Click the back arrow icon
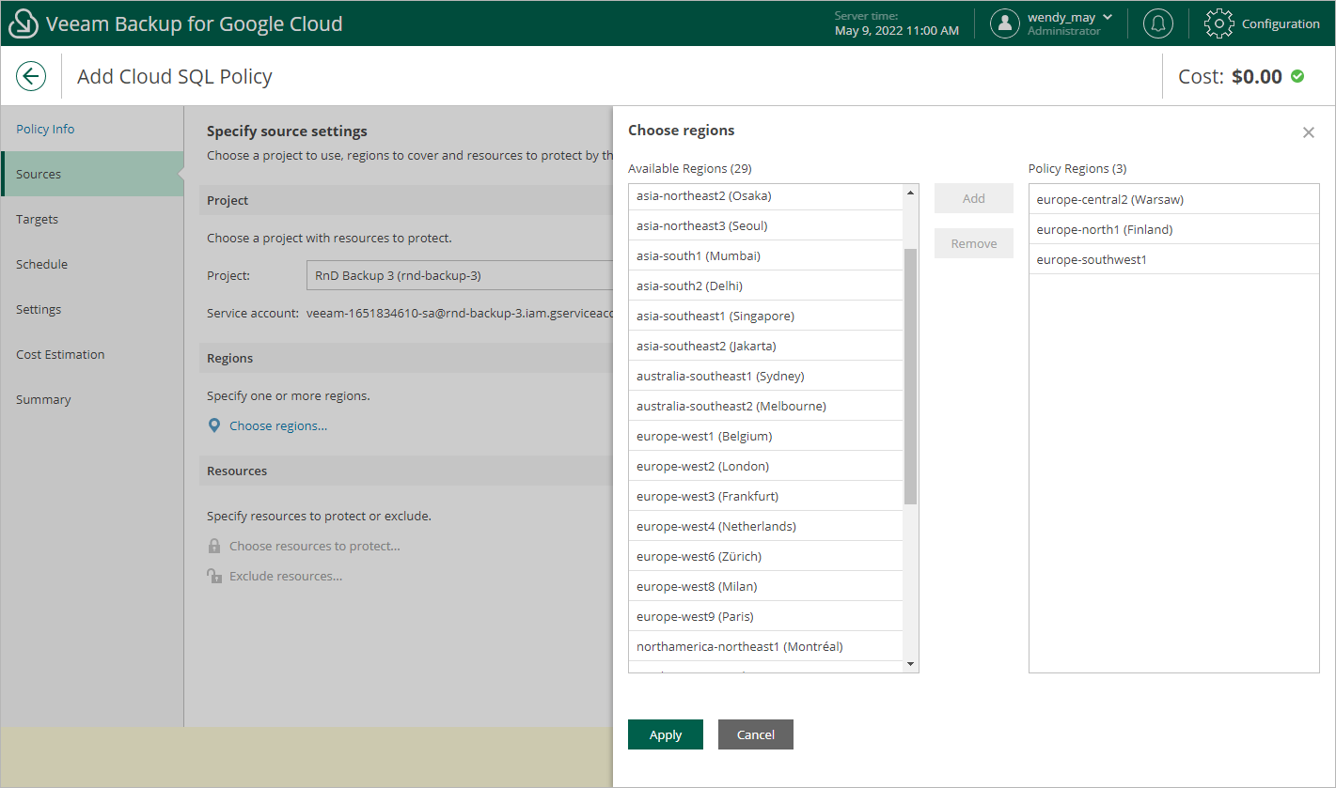 click(x=31, y=76)
